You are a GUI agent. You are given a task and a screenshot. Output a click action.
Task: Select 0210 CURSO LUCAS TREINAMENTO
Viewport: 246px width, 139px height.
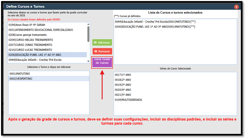pyautogui.click(x=30, y=50)
